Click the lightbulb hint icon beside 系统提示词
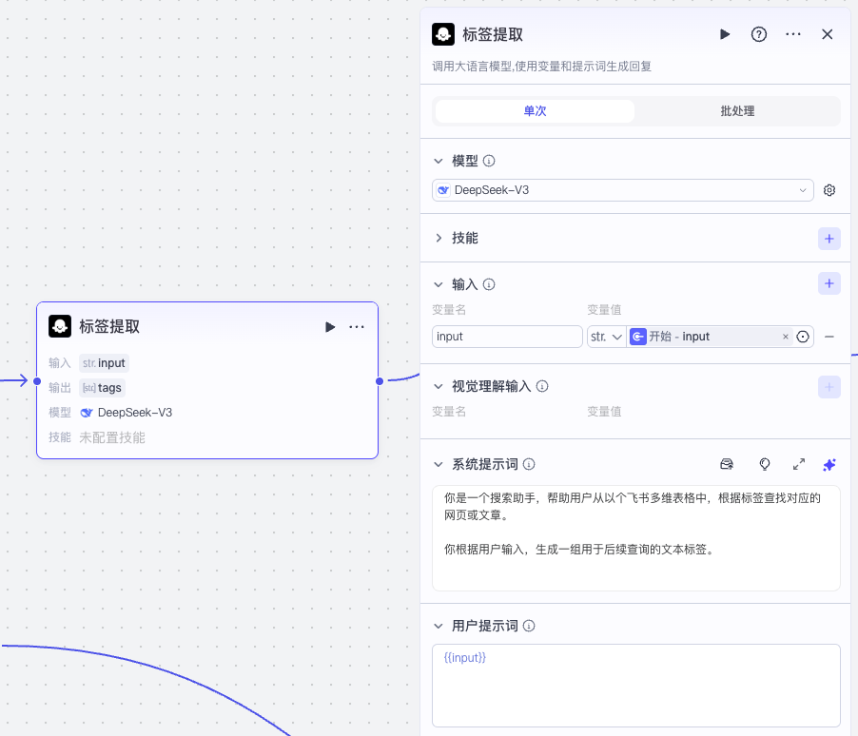Image resolution: width=858 pixels, height=736 pixels. (x=764, y=464)
